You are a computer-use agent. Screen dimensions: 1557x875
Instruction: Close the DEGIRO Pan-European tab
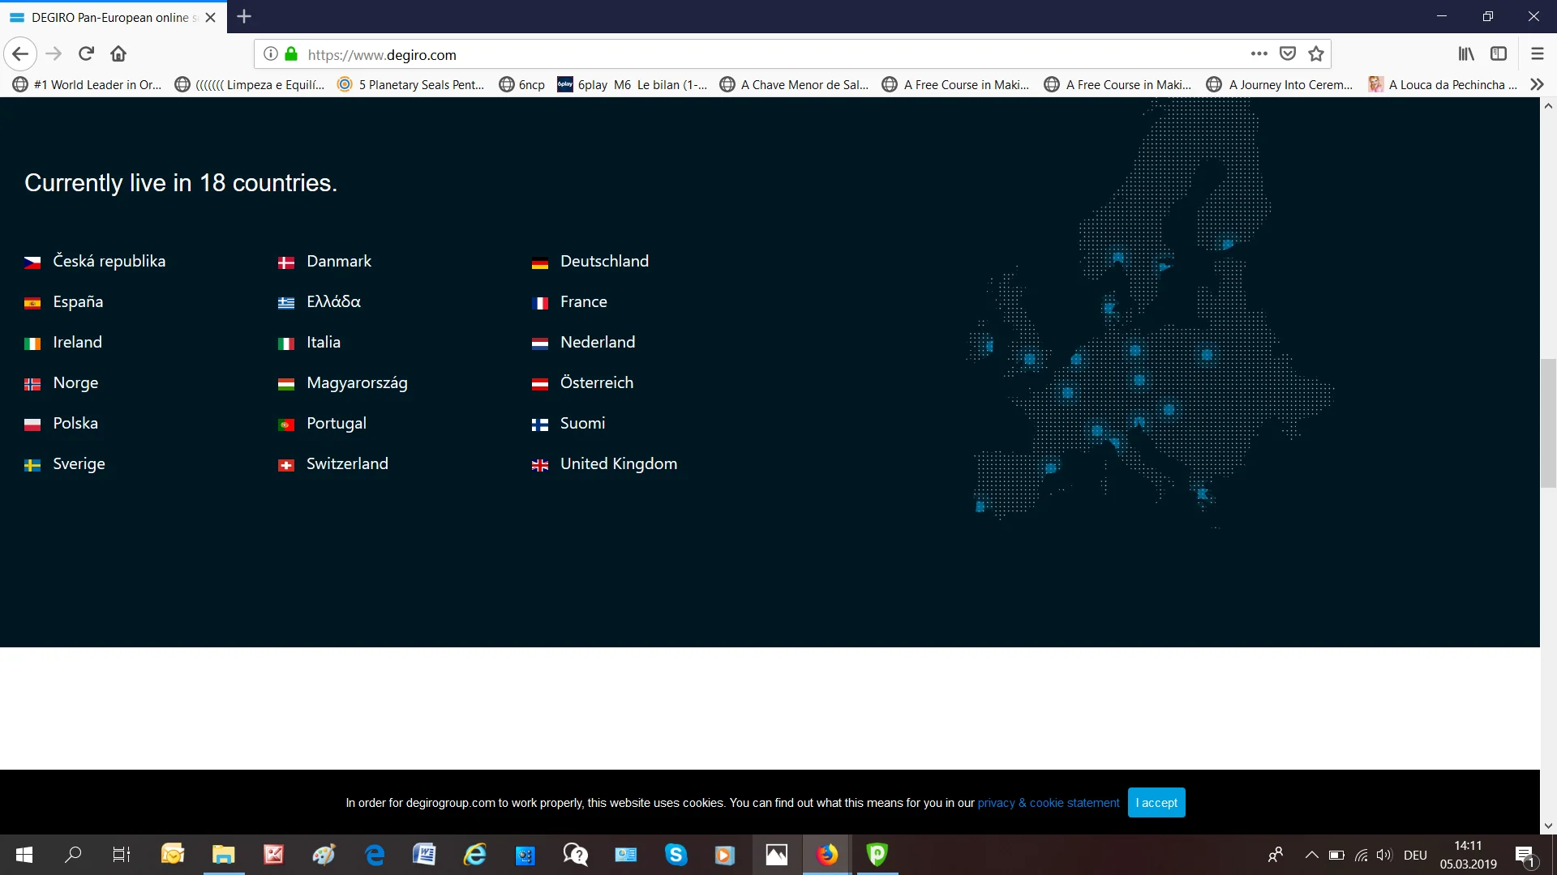click(x=210, y=17)
